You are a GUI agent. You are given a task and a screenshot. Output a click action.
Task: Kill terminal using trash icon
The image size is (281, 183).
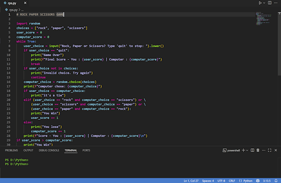pyautogui.click(x=258, y=150)
